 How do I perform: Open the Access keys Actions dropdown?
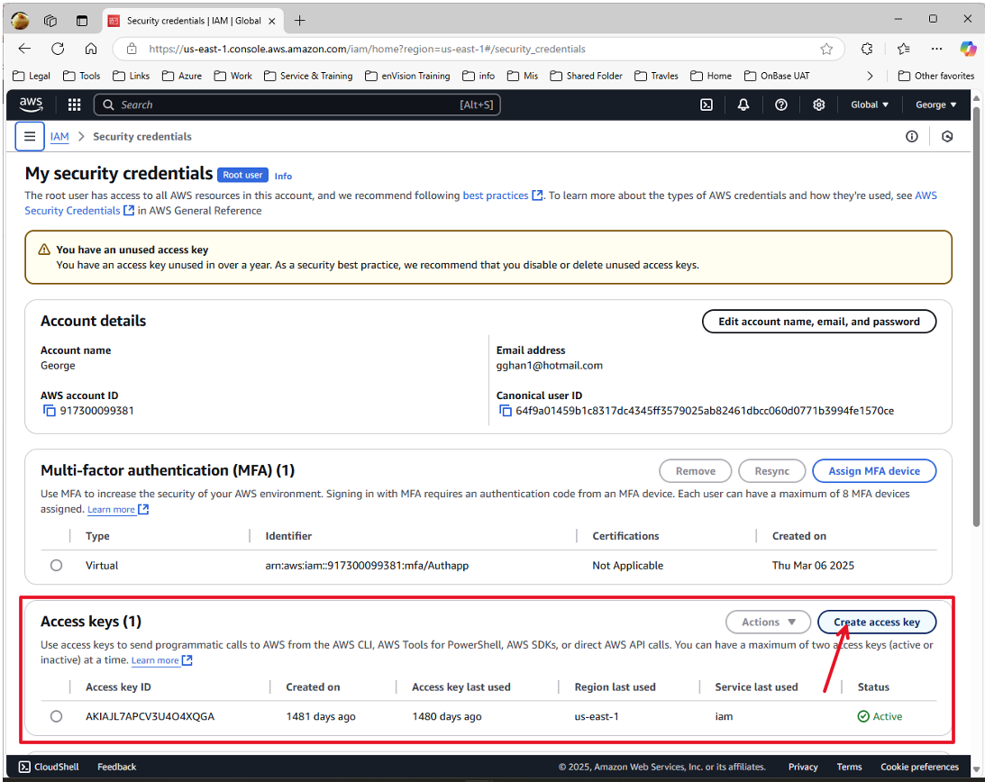(x=769, y=622)
